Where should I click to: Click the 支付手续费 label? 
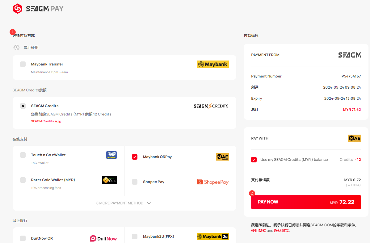pyautogui.click(x=260, y=180)
